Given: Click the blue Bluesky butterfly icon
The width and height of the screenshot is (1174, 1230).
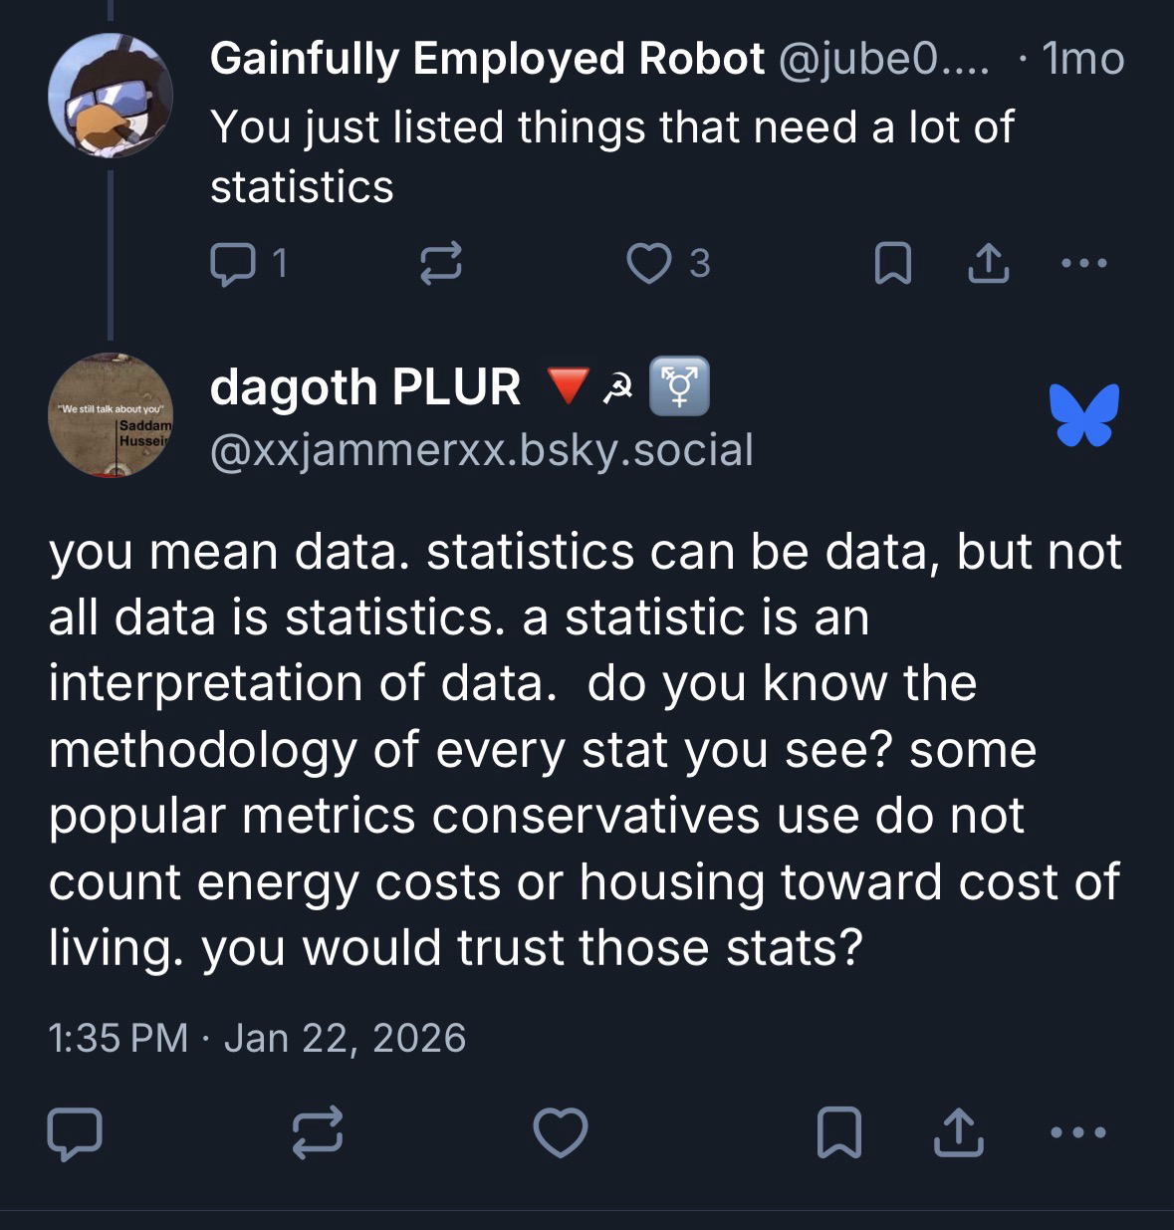Looking at the screenshot, I should tap(1083, 414).
